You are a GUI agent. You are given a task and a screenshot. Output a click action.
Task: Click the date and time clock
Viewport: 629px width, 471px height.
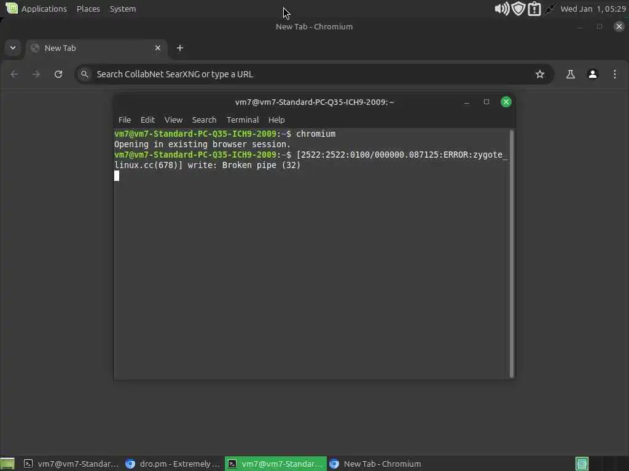click(593, 9)
